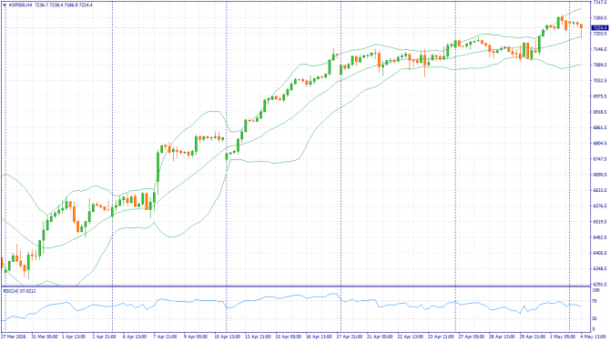Click the 6861.5 price axis label
Screen dimensions: 610x342
[x=600, y=127]
